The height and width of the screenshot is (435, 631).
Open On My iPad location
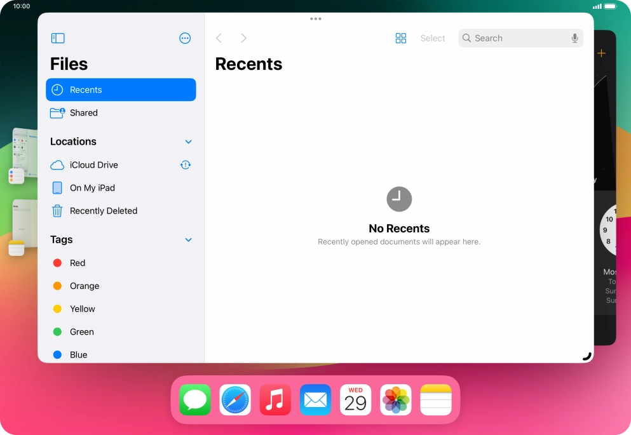[121, 188]
